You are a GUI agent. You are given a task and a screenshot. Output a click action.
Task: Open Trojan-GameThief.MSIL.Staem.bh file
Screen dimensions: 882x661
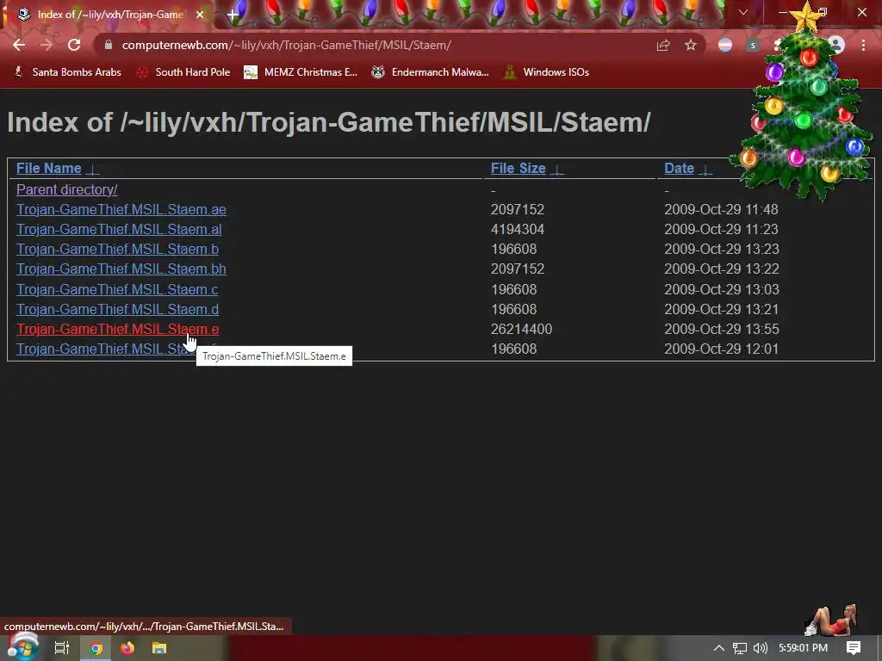[x=121, y=269]
